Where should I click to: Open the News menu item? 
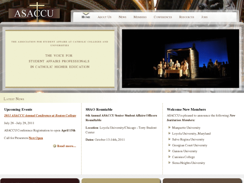(123, 17)
